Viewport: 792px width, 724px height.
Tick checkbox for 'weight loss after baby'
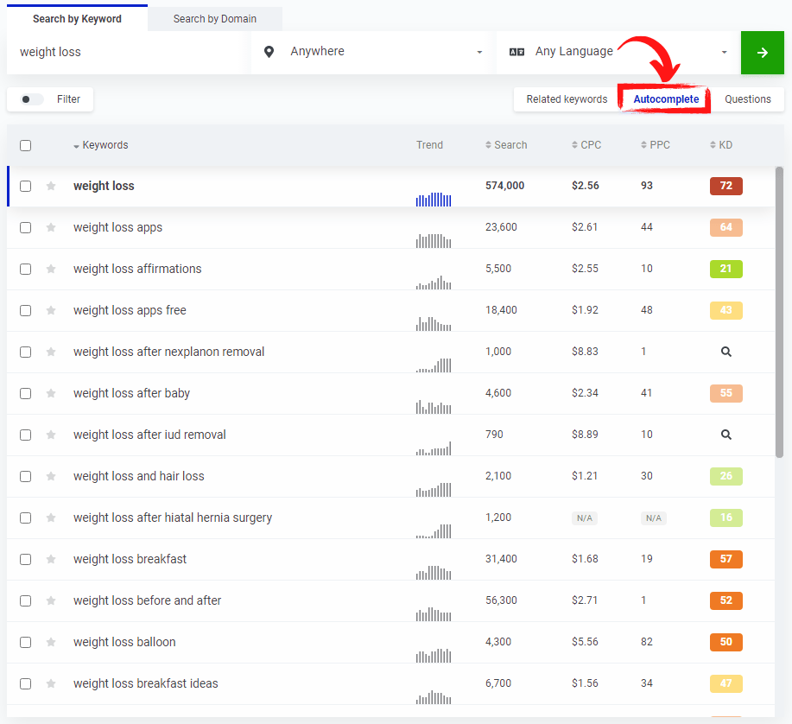[25, 393]
